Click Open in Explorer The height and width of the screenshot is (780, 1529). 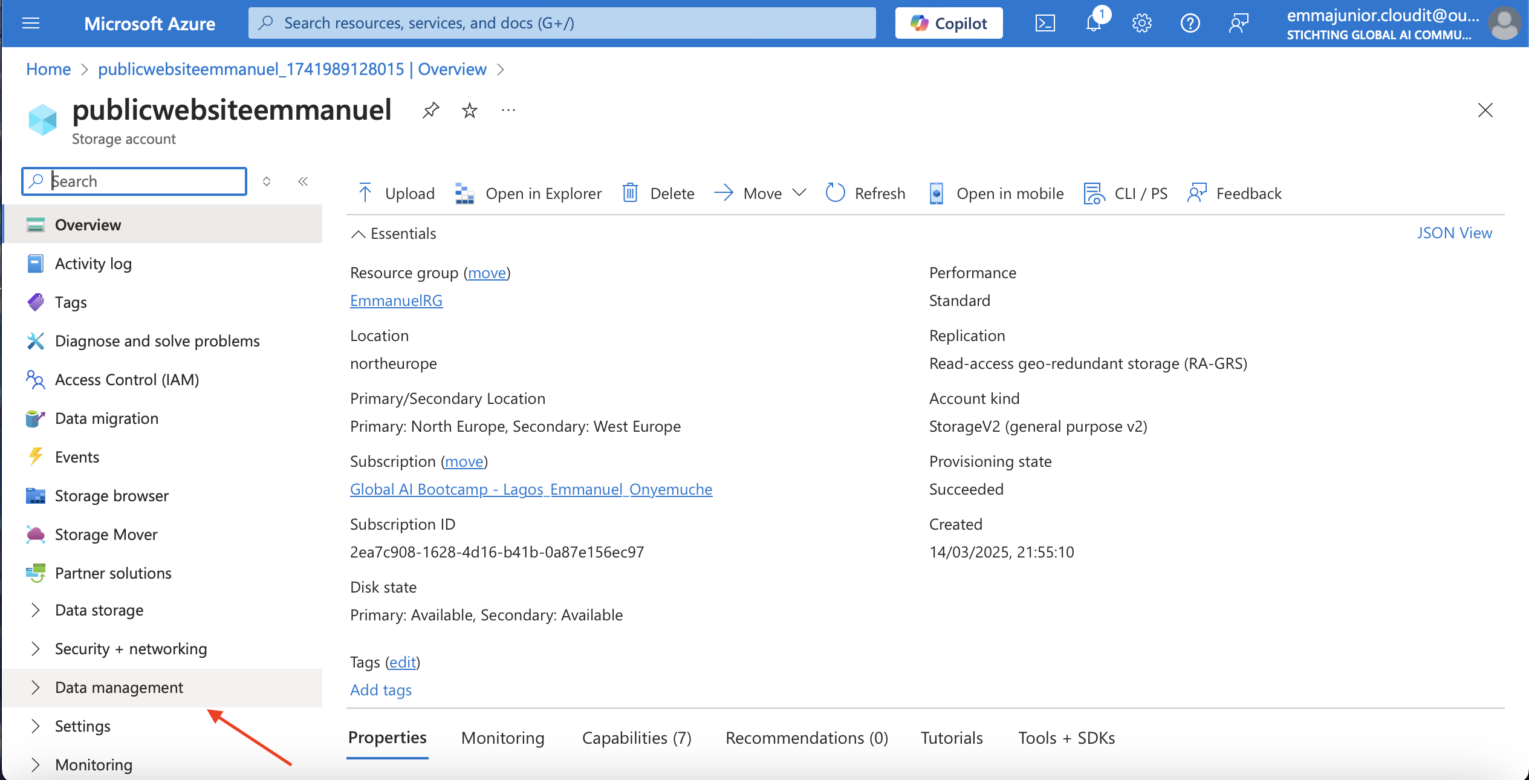click(x=528, y=193)
